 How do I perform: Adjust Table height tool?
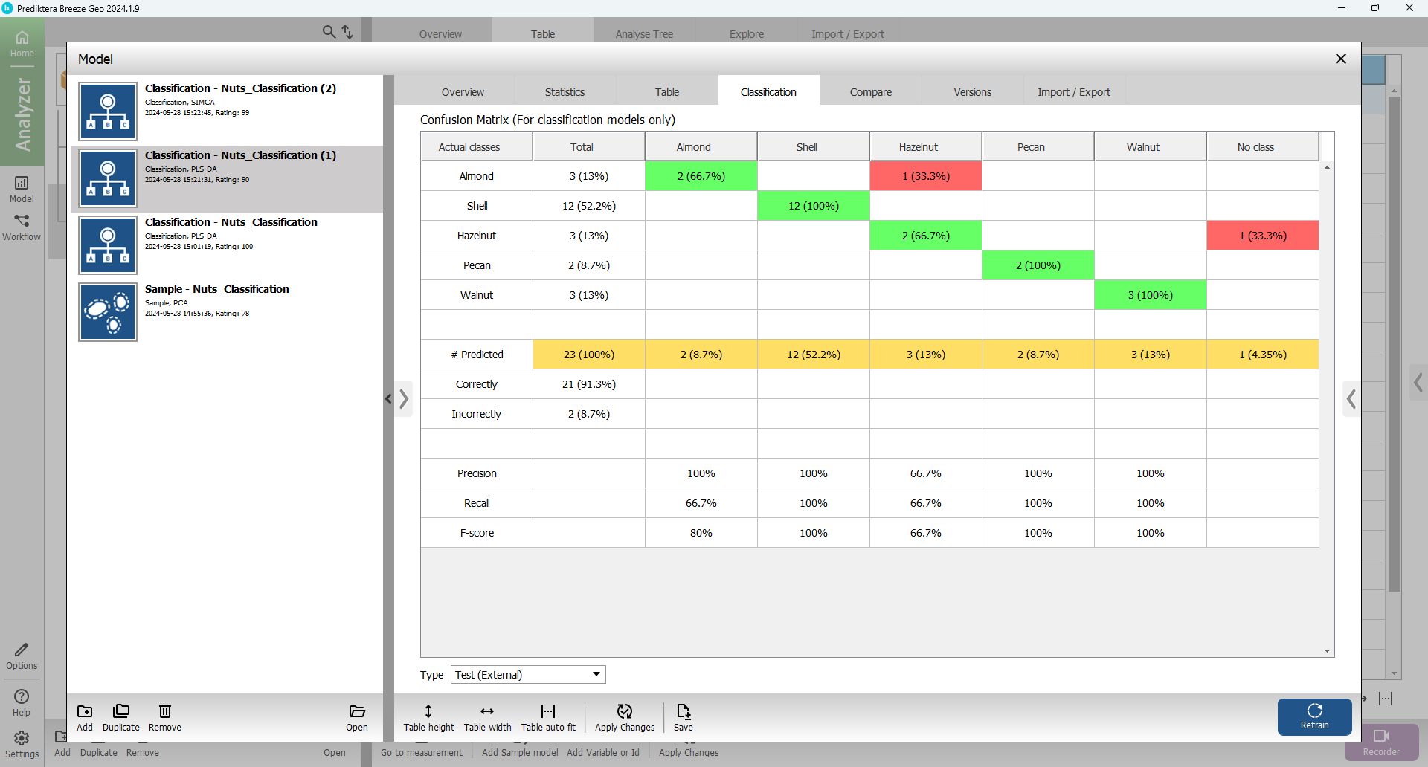pyautogui.click(x=428, y=712)
